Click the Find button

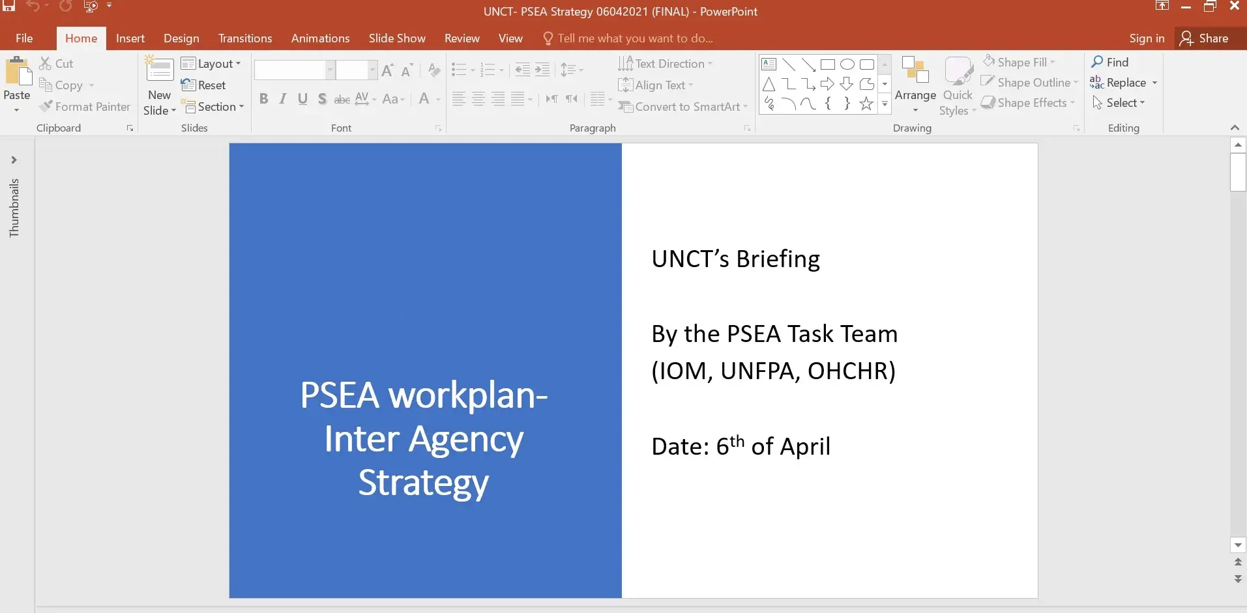(1109, 62)
